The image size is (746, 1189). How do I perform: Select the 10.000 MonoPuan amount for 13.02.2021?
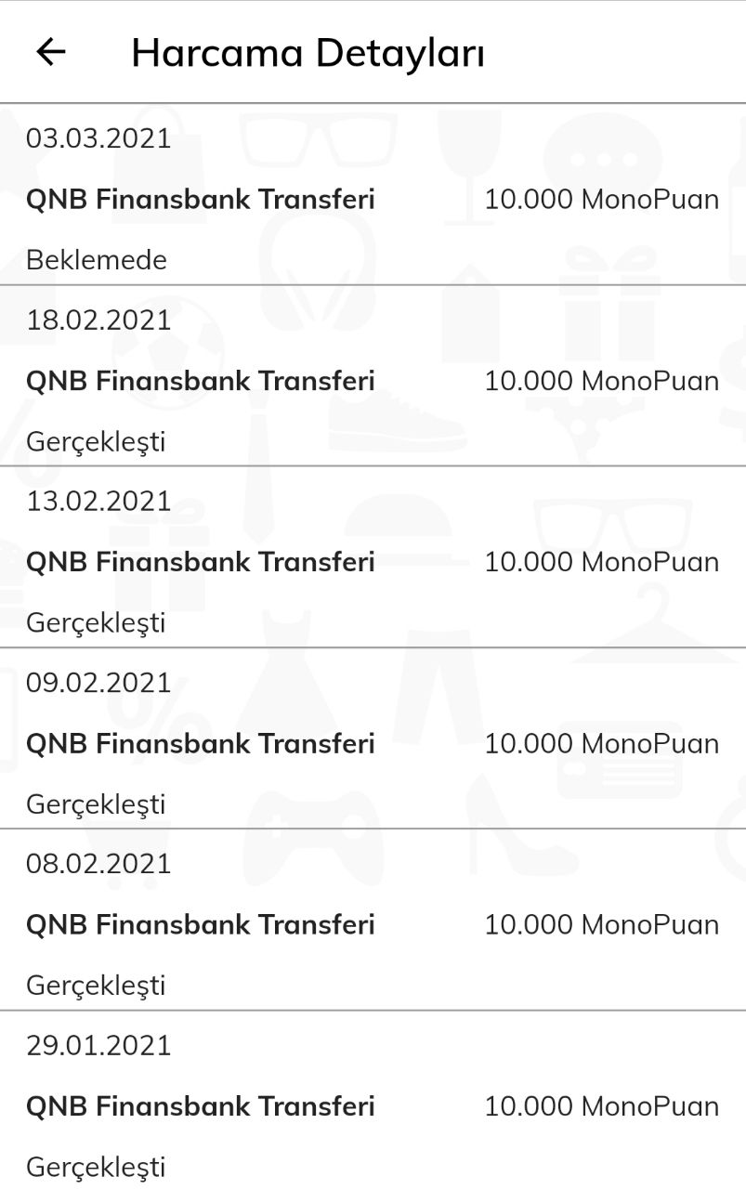coord(602,562)
